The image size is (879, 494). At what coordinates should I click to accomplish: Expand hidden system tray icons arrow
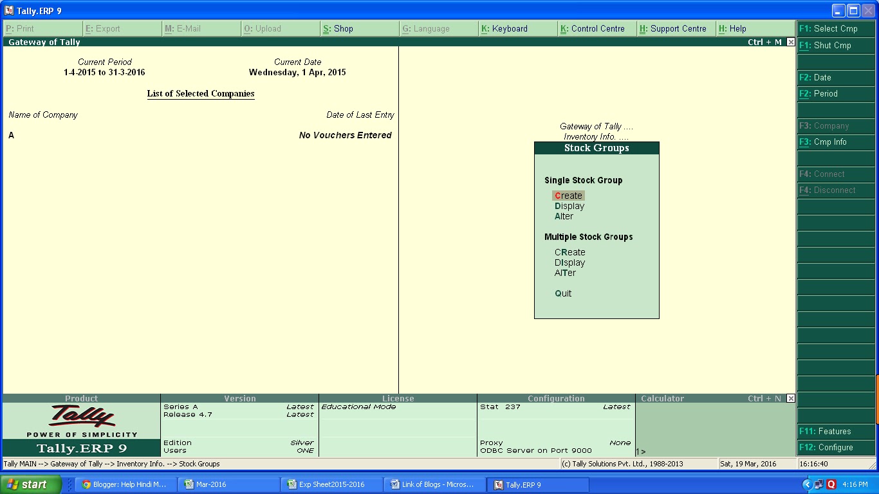click(x=807, y=484)
